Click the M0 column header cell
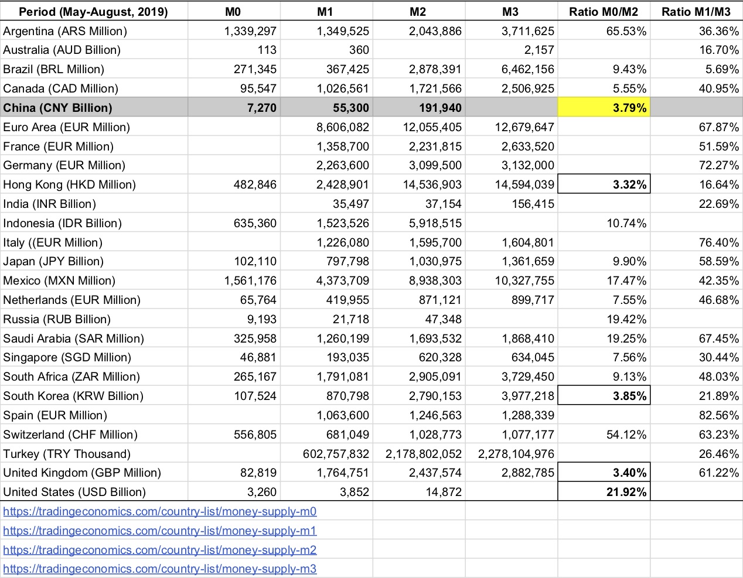Viewport: 743px width, 578px height. point(233,12)
